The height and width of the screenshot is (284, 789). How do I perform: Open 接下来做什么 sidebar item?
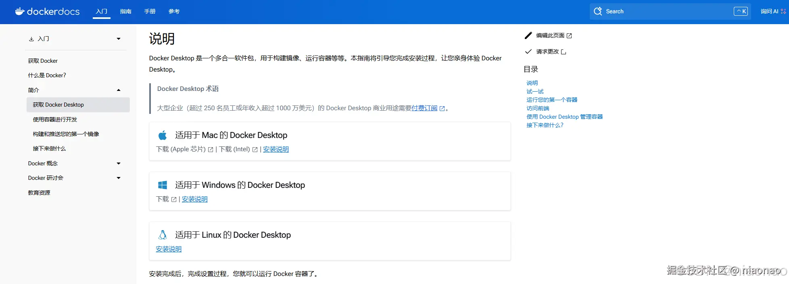click(x=49, y=148)
